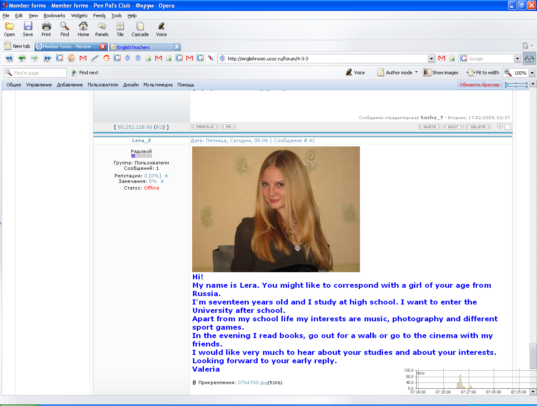The image size is (537, 406).
Task: Click the New tab page icon
Action: (8, 46)
